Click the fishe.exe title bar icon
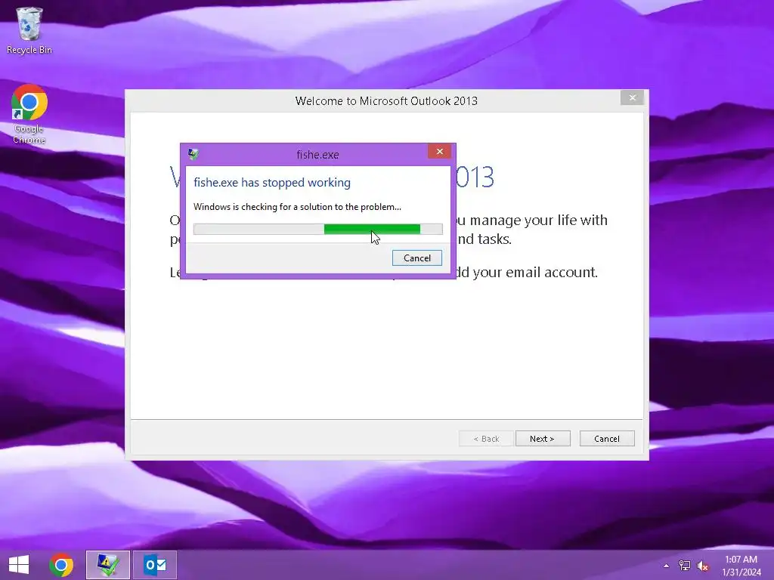774x580 pixels. pos(193,154)
